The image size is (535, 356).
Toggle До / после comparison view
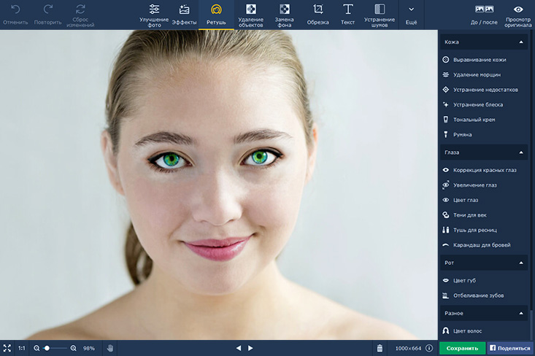[x=484, y=14]
